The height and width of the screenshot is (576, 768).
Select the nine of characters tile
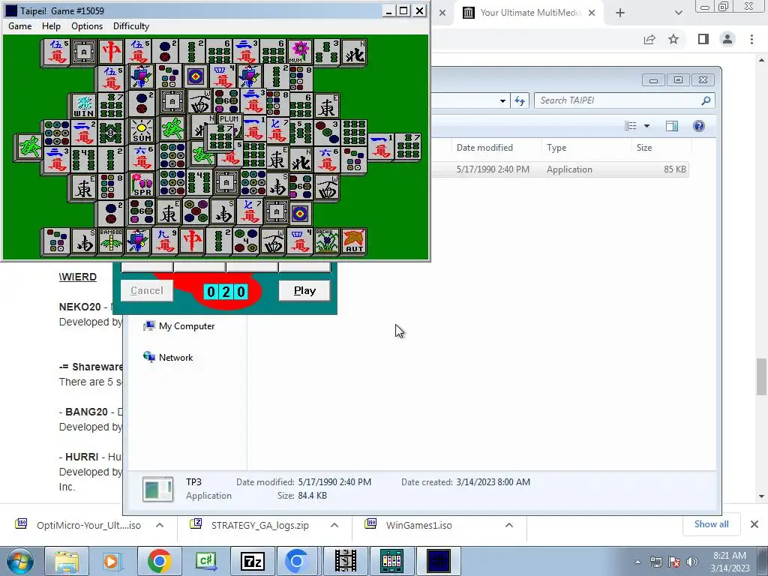165,241
